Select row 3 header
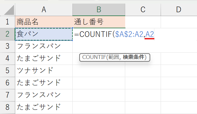 pos(7,46)
